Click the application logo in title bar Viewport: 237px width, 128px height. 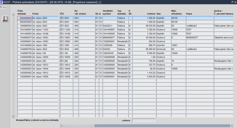point(1,2)
